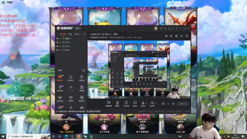Open the 虚拟形象 tool
Image resolution: width=247 pixels, height=139 pixels.
[x=60, y=99]
